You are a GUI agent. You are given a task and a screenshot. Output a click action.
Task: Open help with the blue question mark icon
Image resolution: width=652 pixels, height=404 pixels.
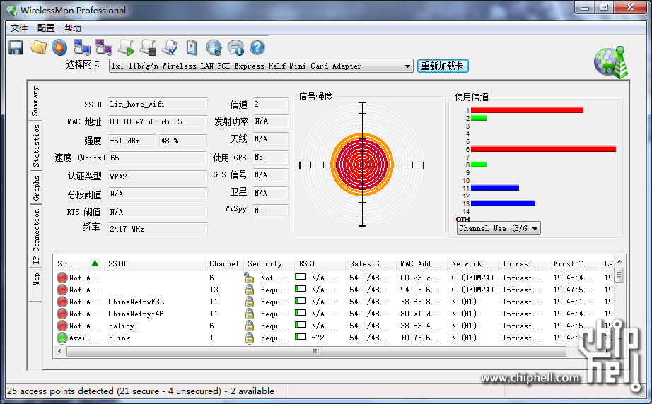click(257, 48)
